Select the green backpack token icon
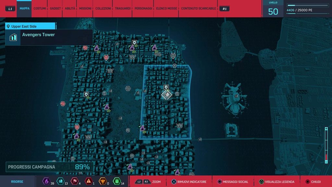This screenshot has height=187, width=332. pyautogui.click(x=116, y=181)
